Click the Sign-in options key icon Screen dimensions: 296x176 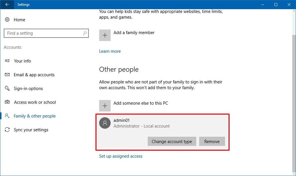click(7, 88)
